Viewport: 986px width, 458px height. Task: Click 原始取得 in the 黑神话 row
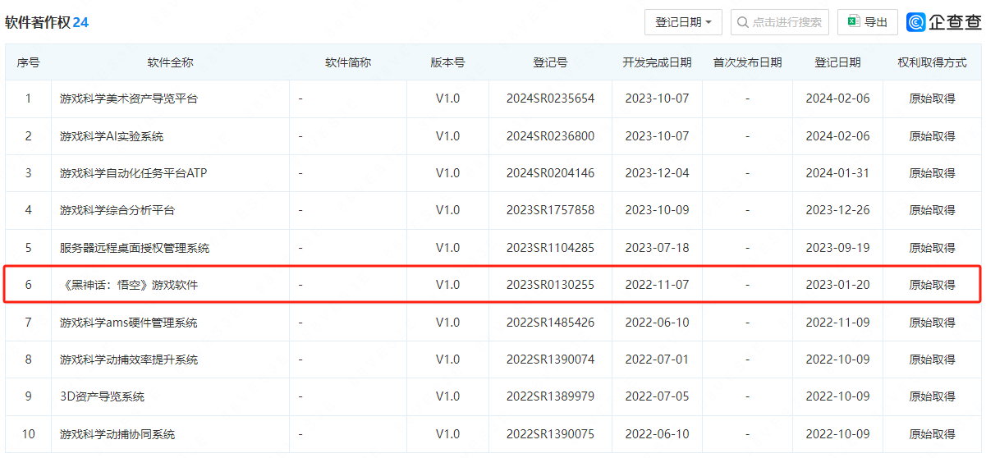pyautogui.click(x=932, y=285)
